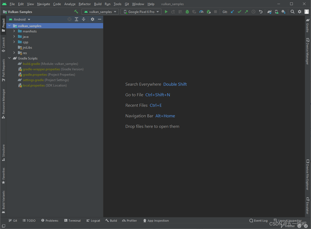Viewport: 311px width, 229px height.
Task: Click Git update project blue arrow
Action: pos(232,12)
